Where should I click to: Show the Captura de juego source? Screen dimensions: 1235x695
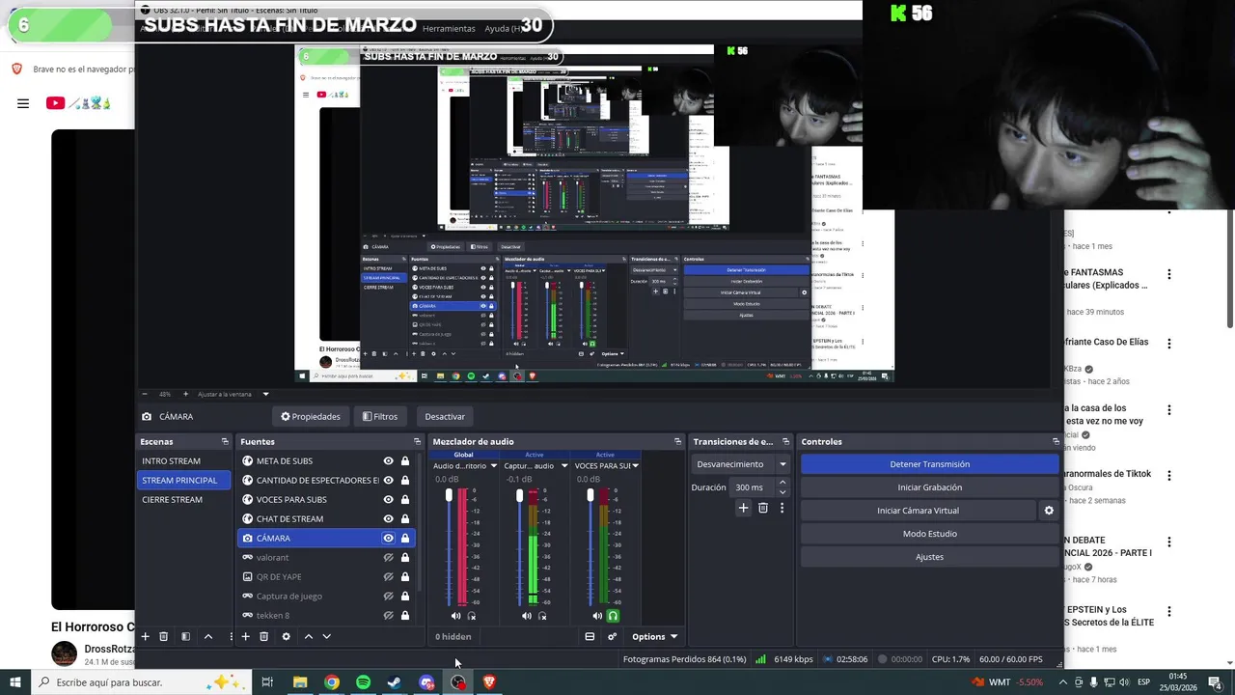click(388, 597)
